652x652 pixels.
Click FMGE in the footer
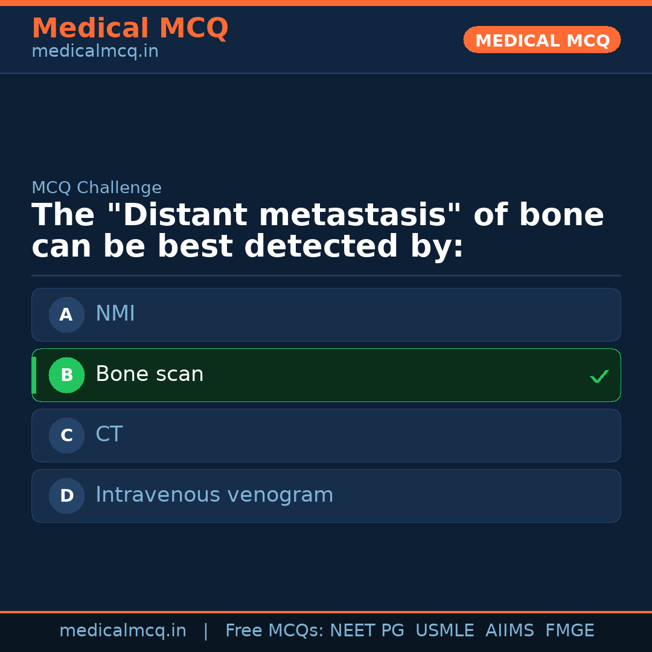(x=569, y=631)
